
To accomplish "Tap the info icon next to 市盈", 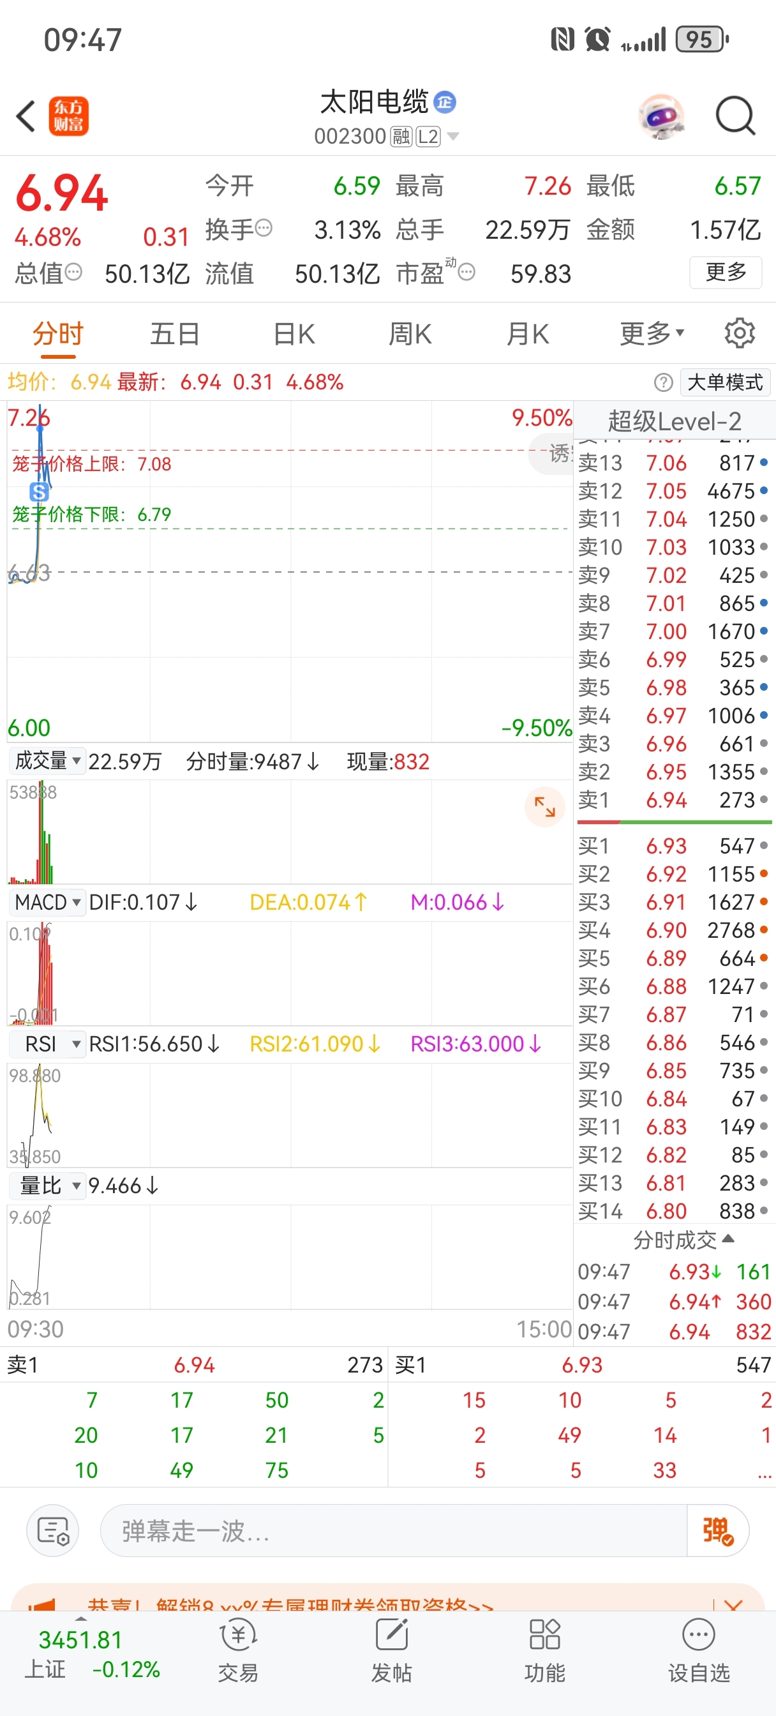I will click(x=467, y=272).
